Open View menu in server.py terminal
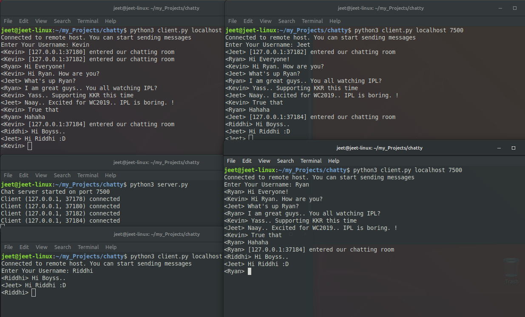The width and height of the screenshot is (525, 317). (41, 175)
